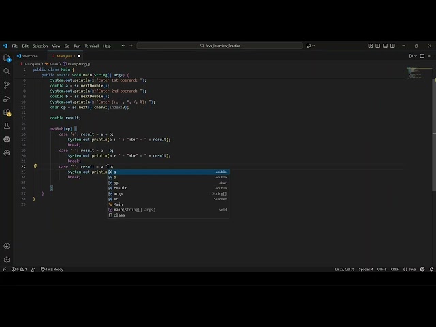Viewport: 436px width, 327px height.
Task: Open the Accounts menu icon
Action: [x=7, y=246]
